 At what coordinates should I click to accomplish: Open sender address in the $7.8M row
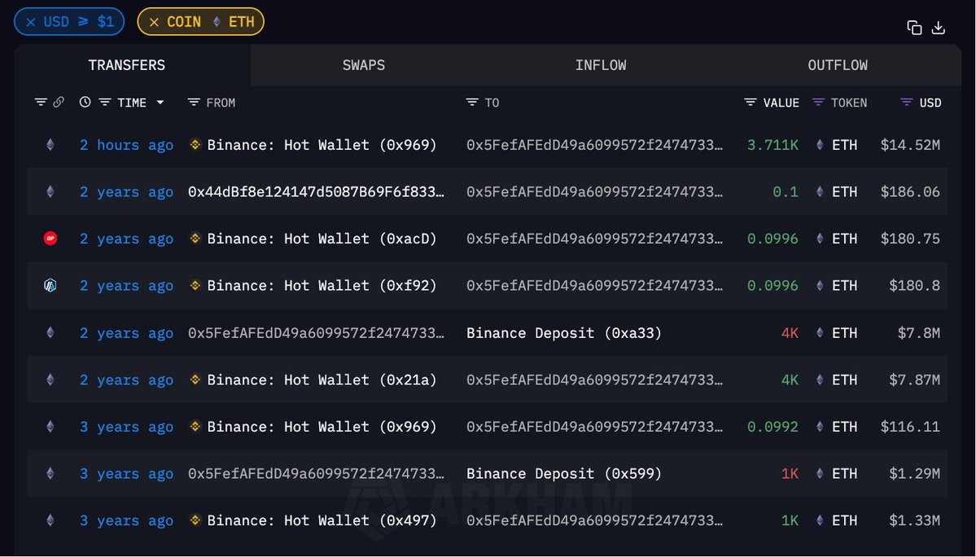click(316, 333)
